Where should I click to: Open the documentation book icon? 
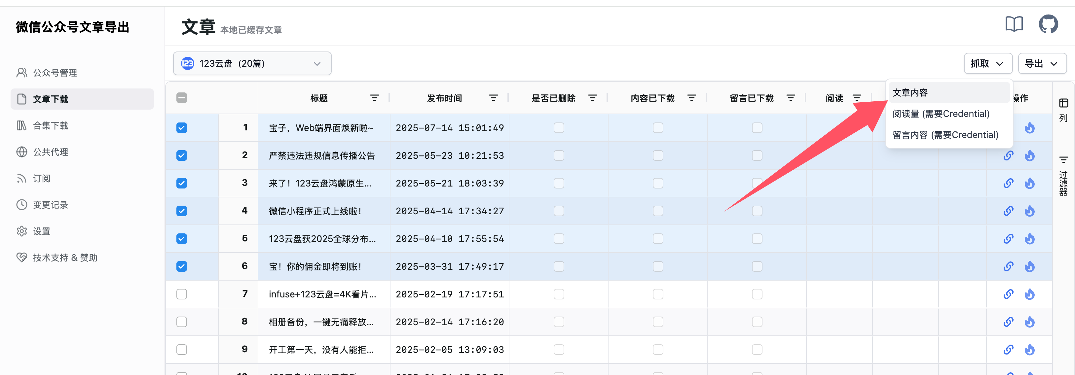coord(1015,24)
